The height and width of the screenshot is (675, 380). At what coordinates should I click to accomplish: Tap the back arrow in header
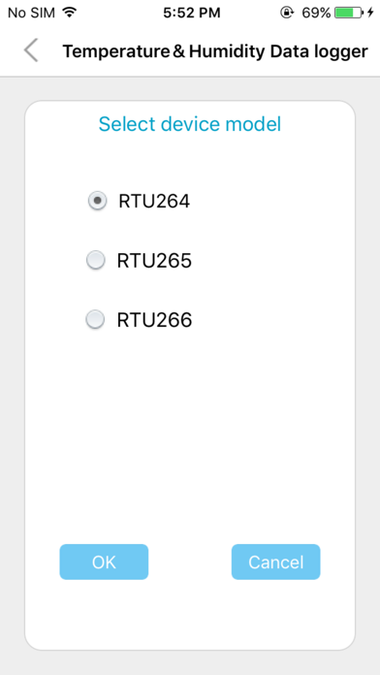(x=31, y=50)
